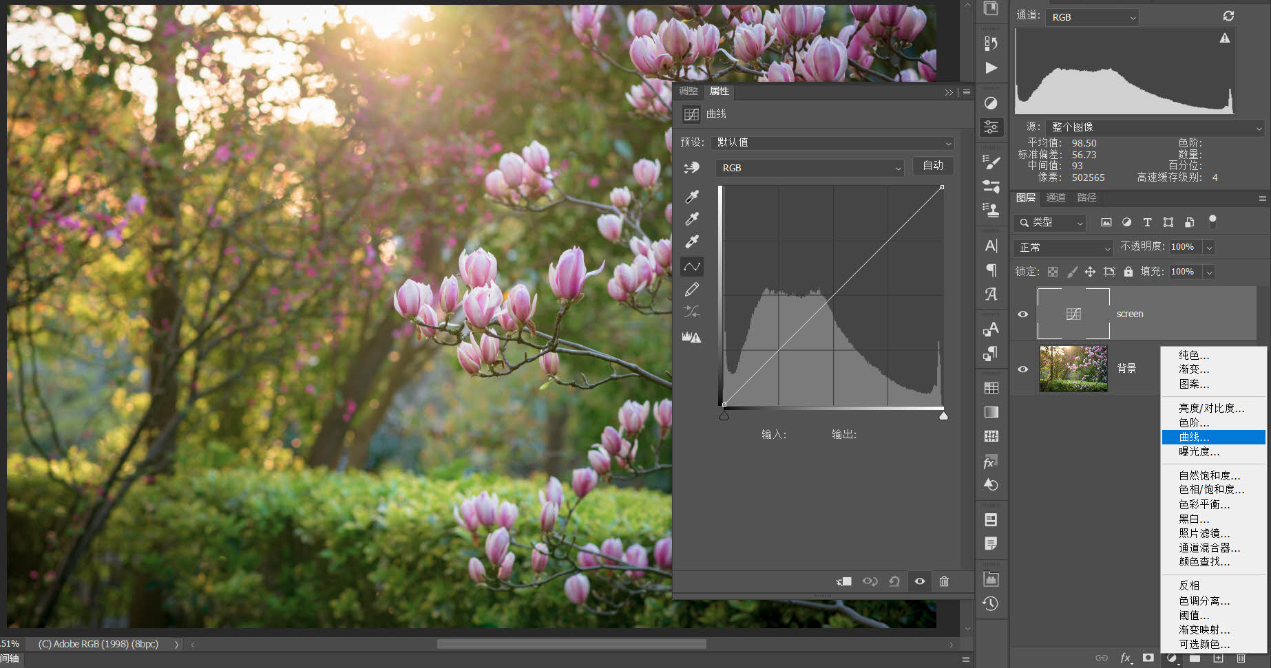Open the RGB channel dropdown in Curves
The height and width of the screenshot is (668, 1271).
pos(810,168)
